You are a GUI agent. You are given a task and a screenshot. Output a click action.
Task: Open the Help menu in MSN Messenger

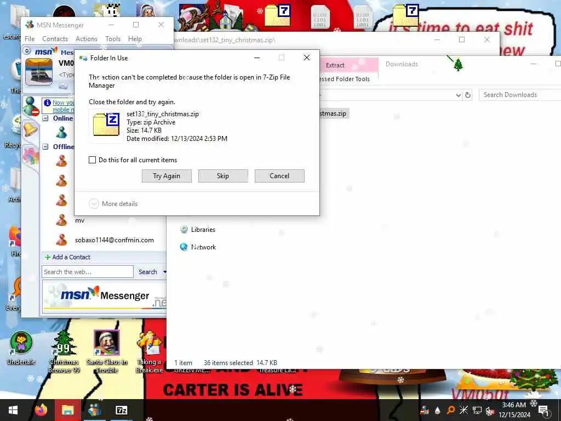[135, 39]
